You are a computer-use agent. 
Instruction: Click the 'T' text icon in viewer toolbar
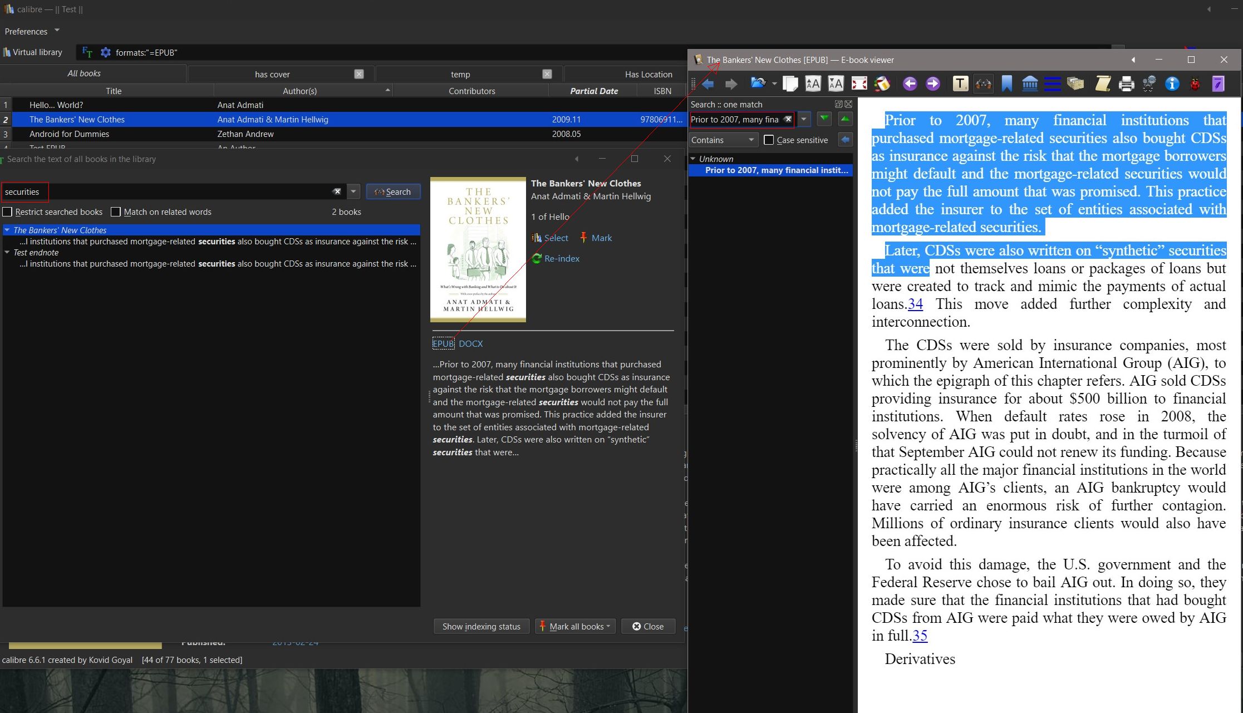pos(960,84)
